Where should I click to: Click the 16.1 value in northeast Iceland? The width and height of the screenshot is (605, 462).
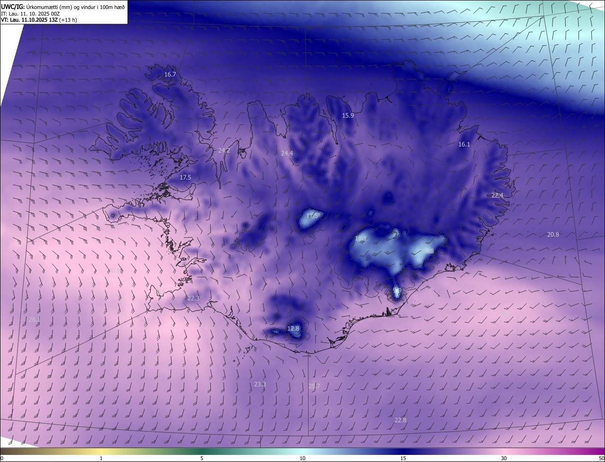coord(464,145)
